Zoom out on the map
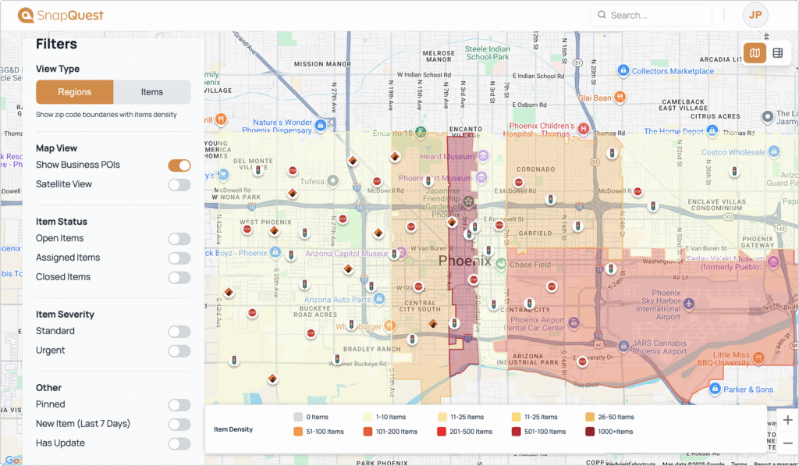The image size is (799, 466). click(787, 443)
